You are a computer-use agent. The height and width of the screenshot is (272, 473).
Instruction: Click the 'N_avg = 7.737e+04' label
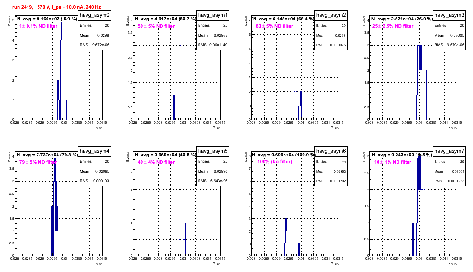[47, 155]
